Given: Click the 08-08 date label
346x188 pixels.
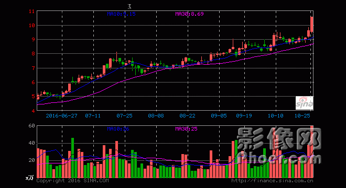Looking at the screenshot, I should click(x=156, y=115).
